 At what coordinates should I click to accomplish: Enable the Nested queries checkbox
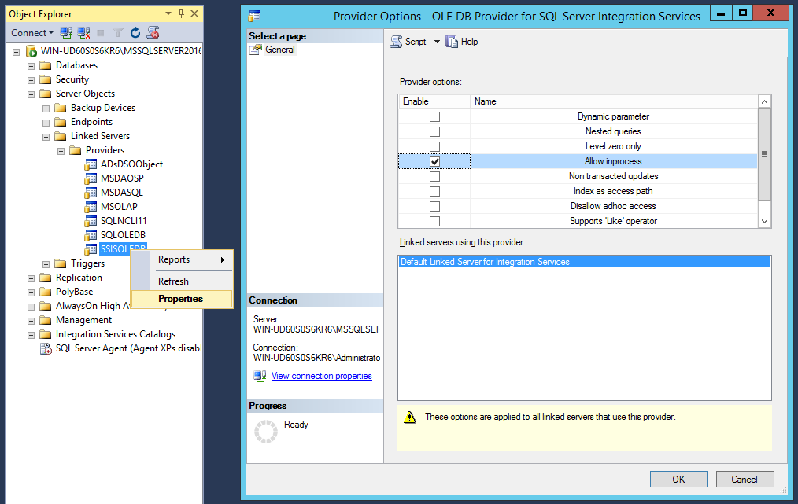(434, 132)
